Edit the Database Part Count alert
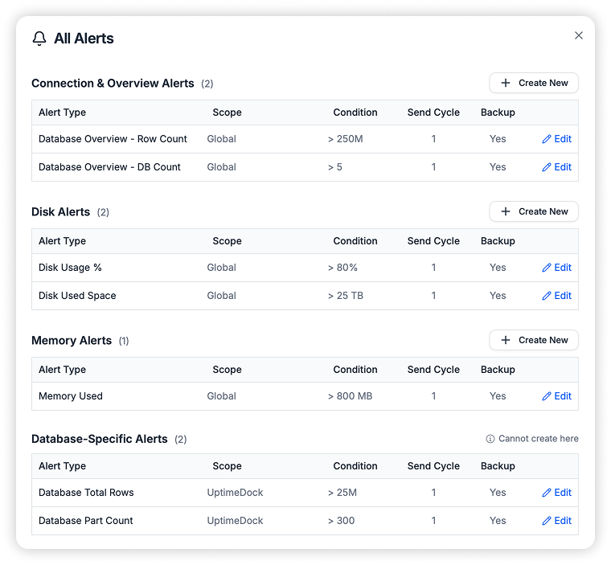 click(557, 521)
